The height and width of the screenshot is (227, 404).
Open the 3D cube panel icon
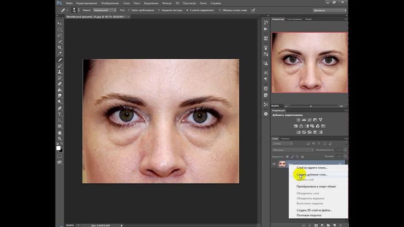pyautogui.click(x=266, y=113)
